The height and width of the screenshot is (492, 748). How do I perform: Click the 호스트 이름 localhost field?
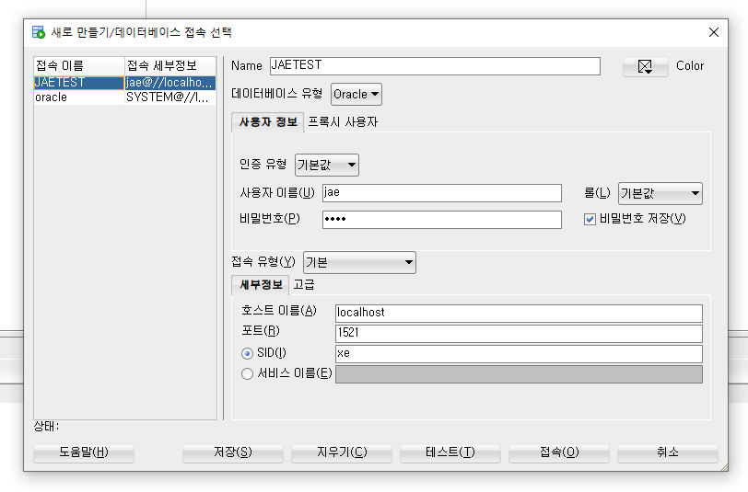click(519, 313)
